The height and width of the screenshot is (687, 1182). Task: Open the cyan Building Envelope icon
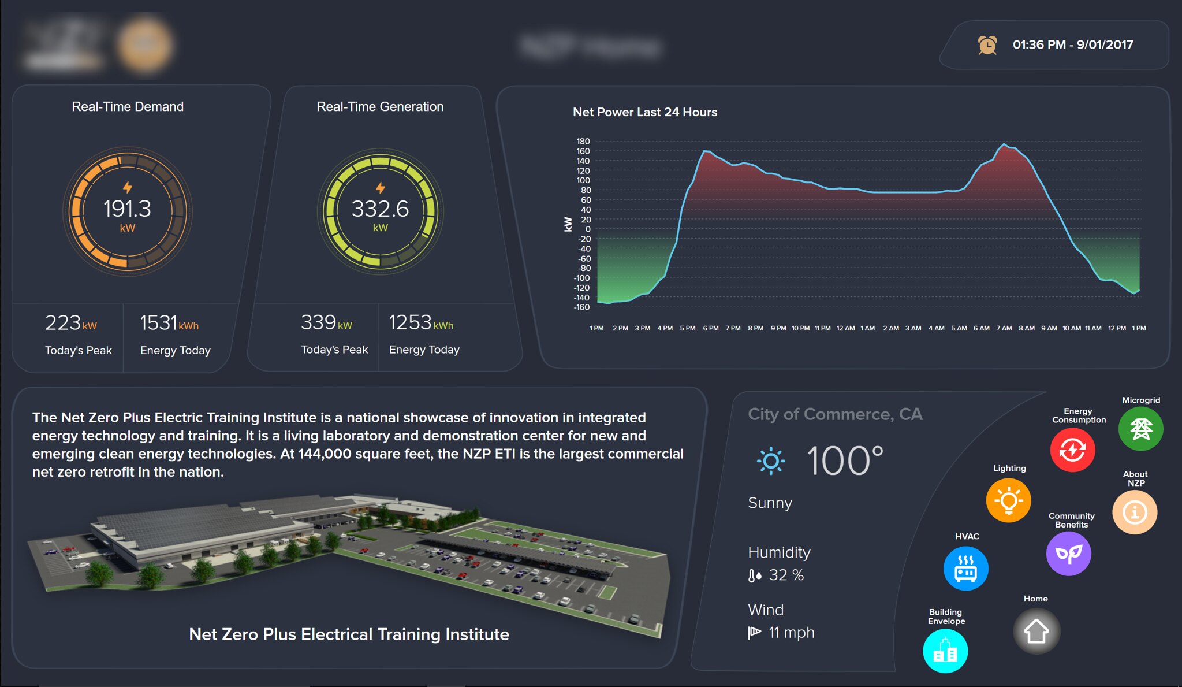point(945,651)
